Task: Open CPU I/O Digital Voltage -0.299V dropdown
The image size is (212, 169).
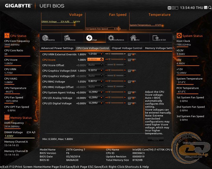Action: tap(95, 103)
